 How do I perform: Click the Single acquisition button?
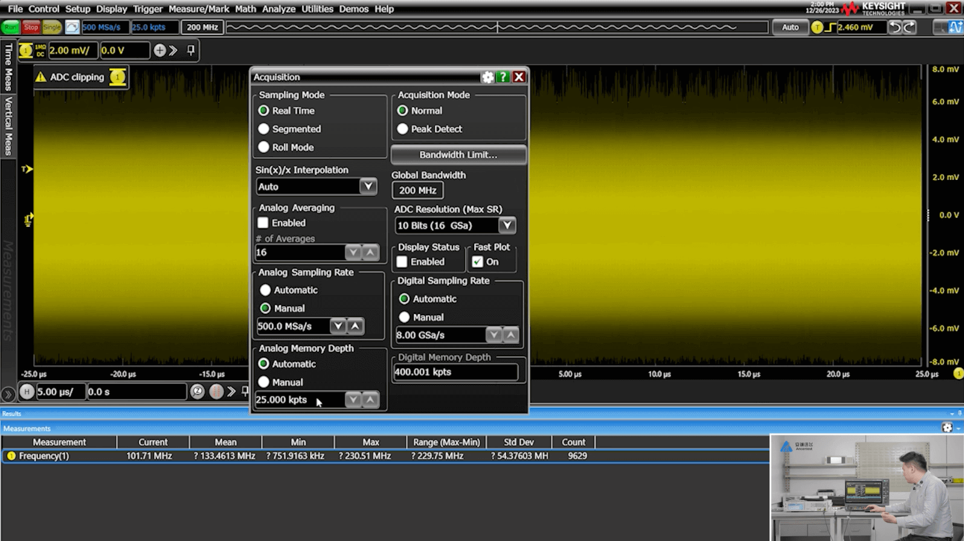[52, 27]
